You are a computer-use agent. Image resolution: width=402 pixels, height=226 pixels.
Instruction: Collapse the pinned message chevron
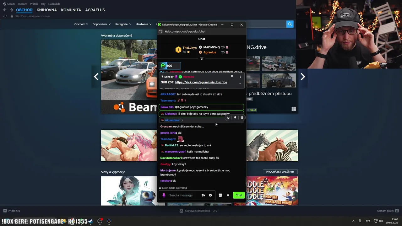tap(240, 83)
